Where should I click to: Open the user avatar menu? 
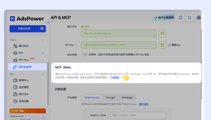click(x=198, y=18)
